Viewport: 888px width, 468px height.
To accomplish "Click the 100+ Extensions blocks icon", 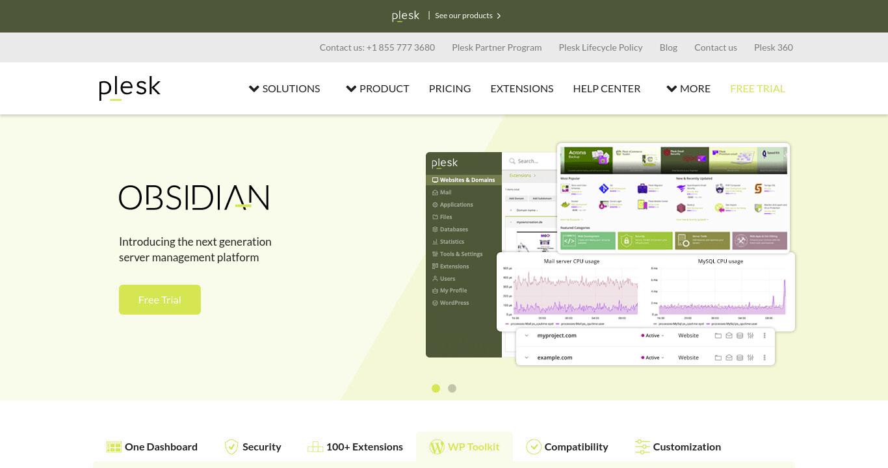I will (315, 447).
